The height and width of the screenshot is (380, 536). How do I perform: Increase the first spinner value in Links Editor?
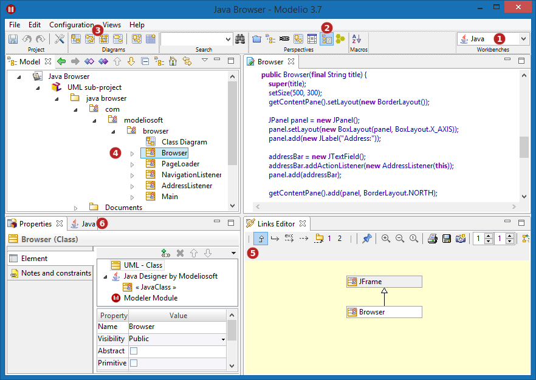pyautogui.click(x=489, y=236)
